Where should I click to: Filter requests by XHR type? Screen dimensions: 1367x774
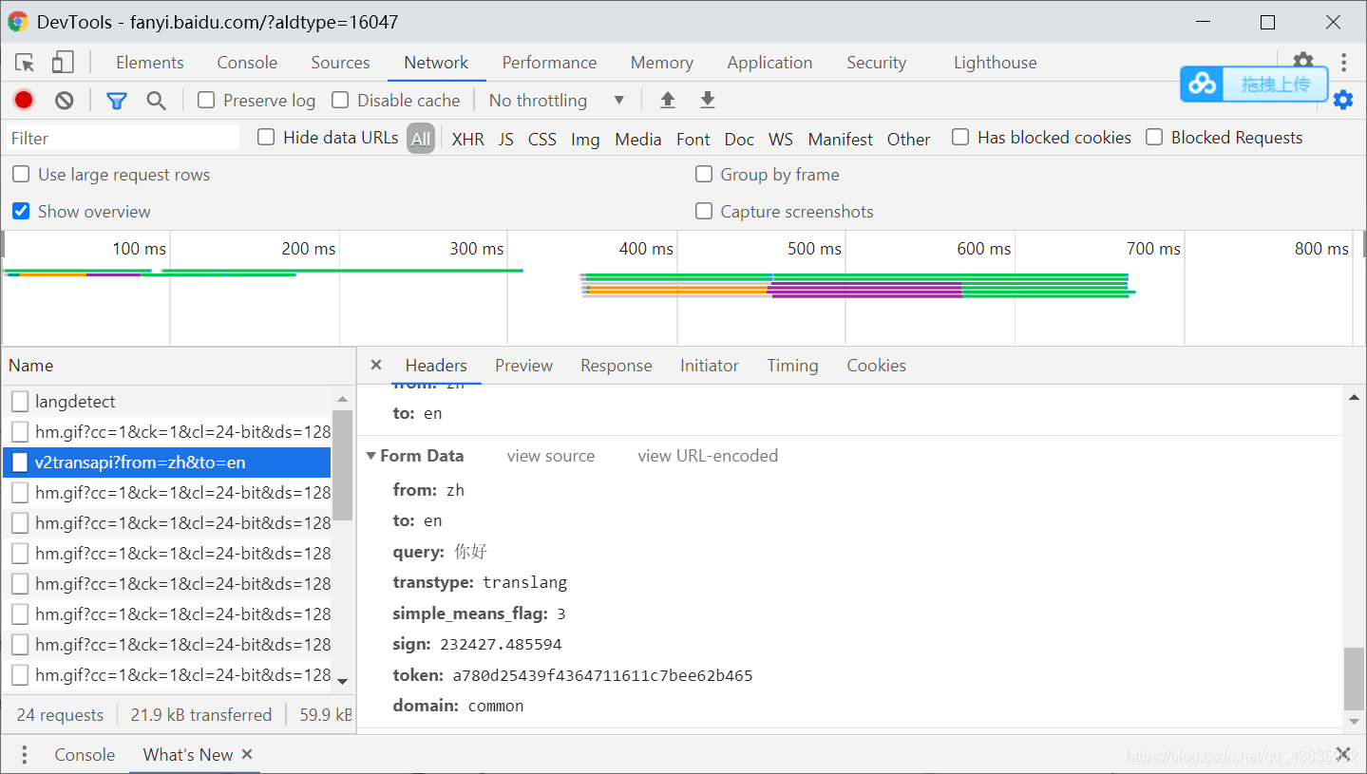[467, 139]
